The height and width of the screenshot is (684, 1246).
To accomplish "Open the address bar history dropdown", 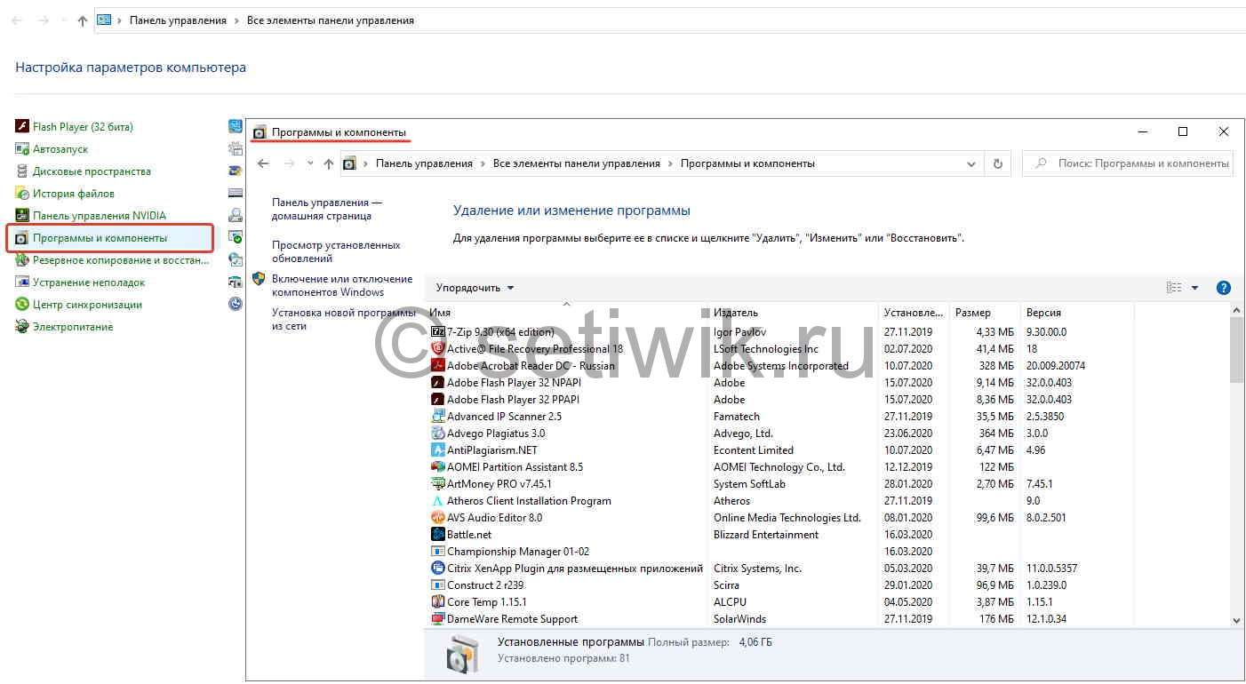I will coord(970,163).
